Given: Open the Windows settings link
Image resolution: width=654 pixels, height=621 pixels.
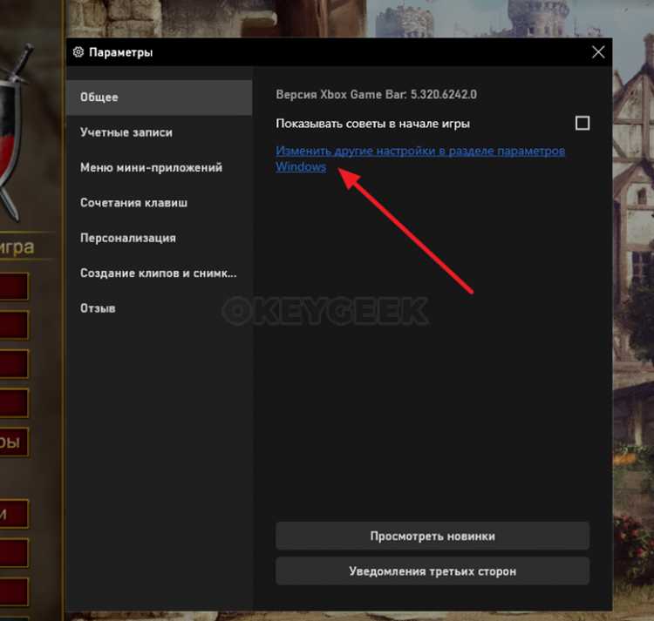Looking at the screenshot, I should [420, 159].
